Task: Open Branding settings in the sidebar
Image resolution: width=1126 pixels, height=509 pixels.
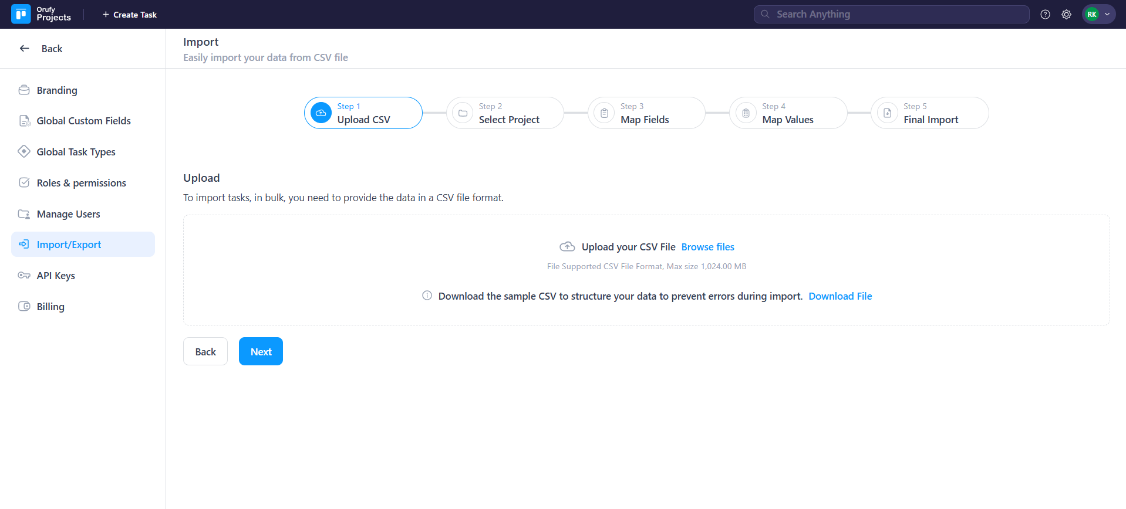Action: coord(57,90)
